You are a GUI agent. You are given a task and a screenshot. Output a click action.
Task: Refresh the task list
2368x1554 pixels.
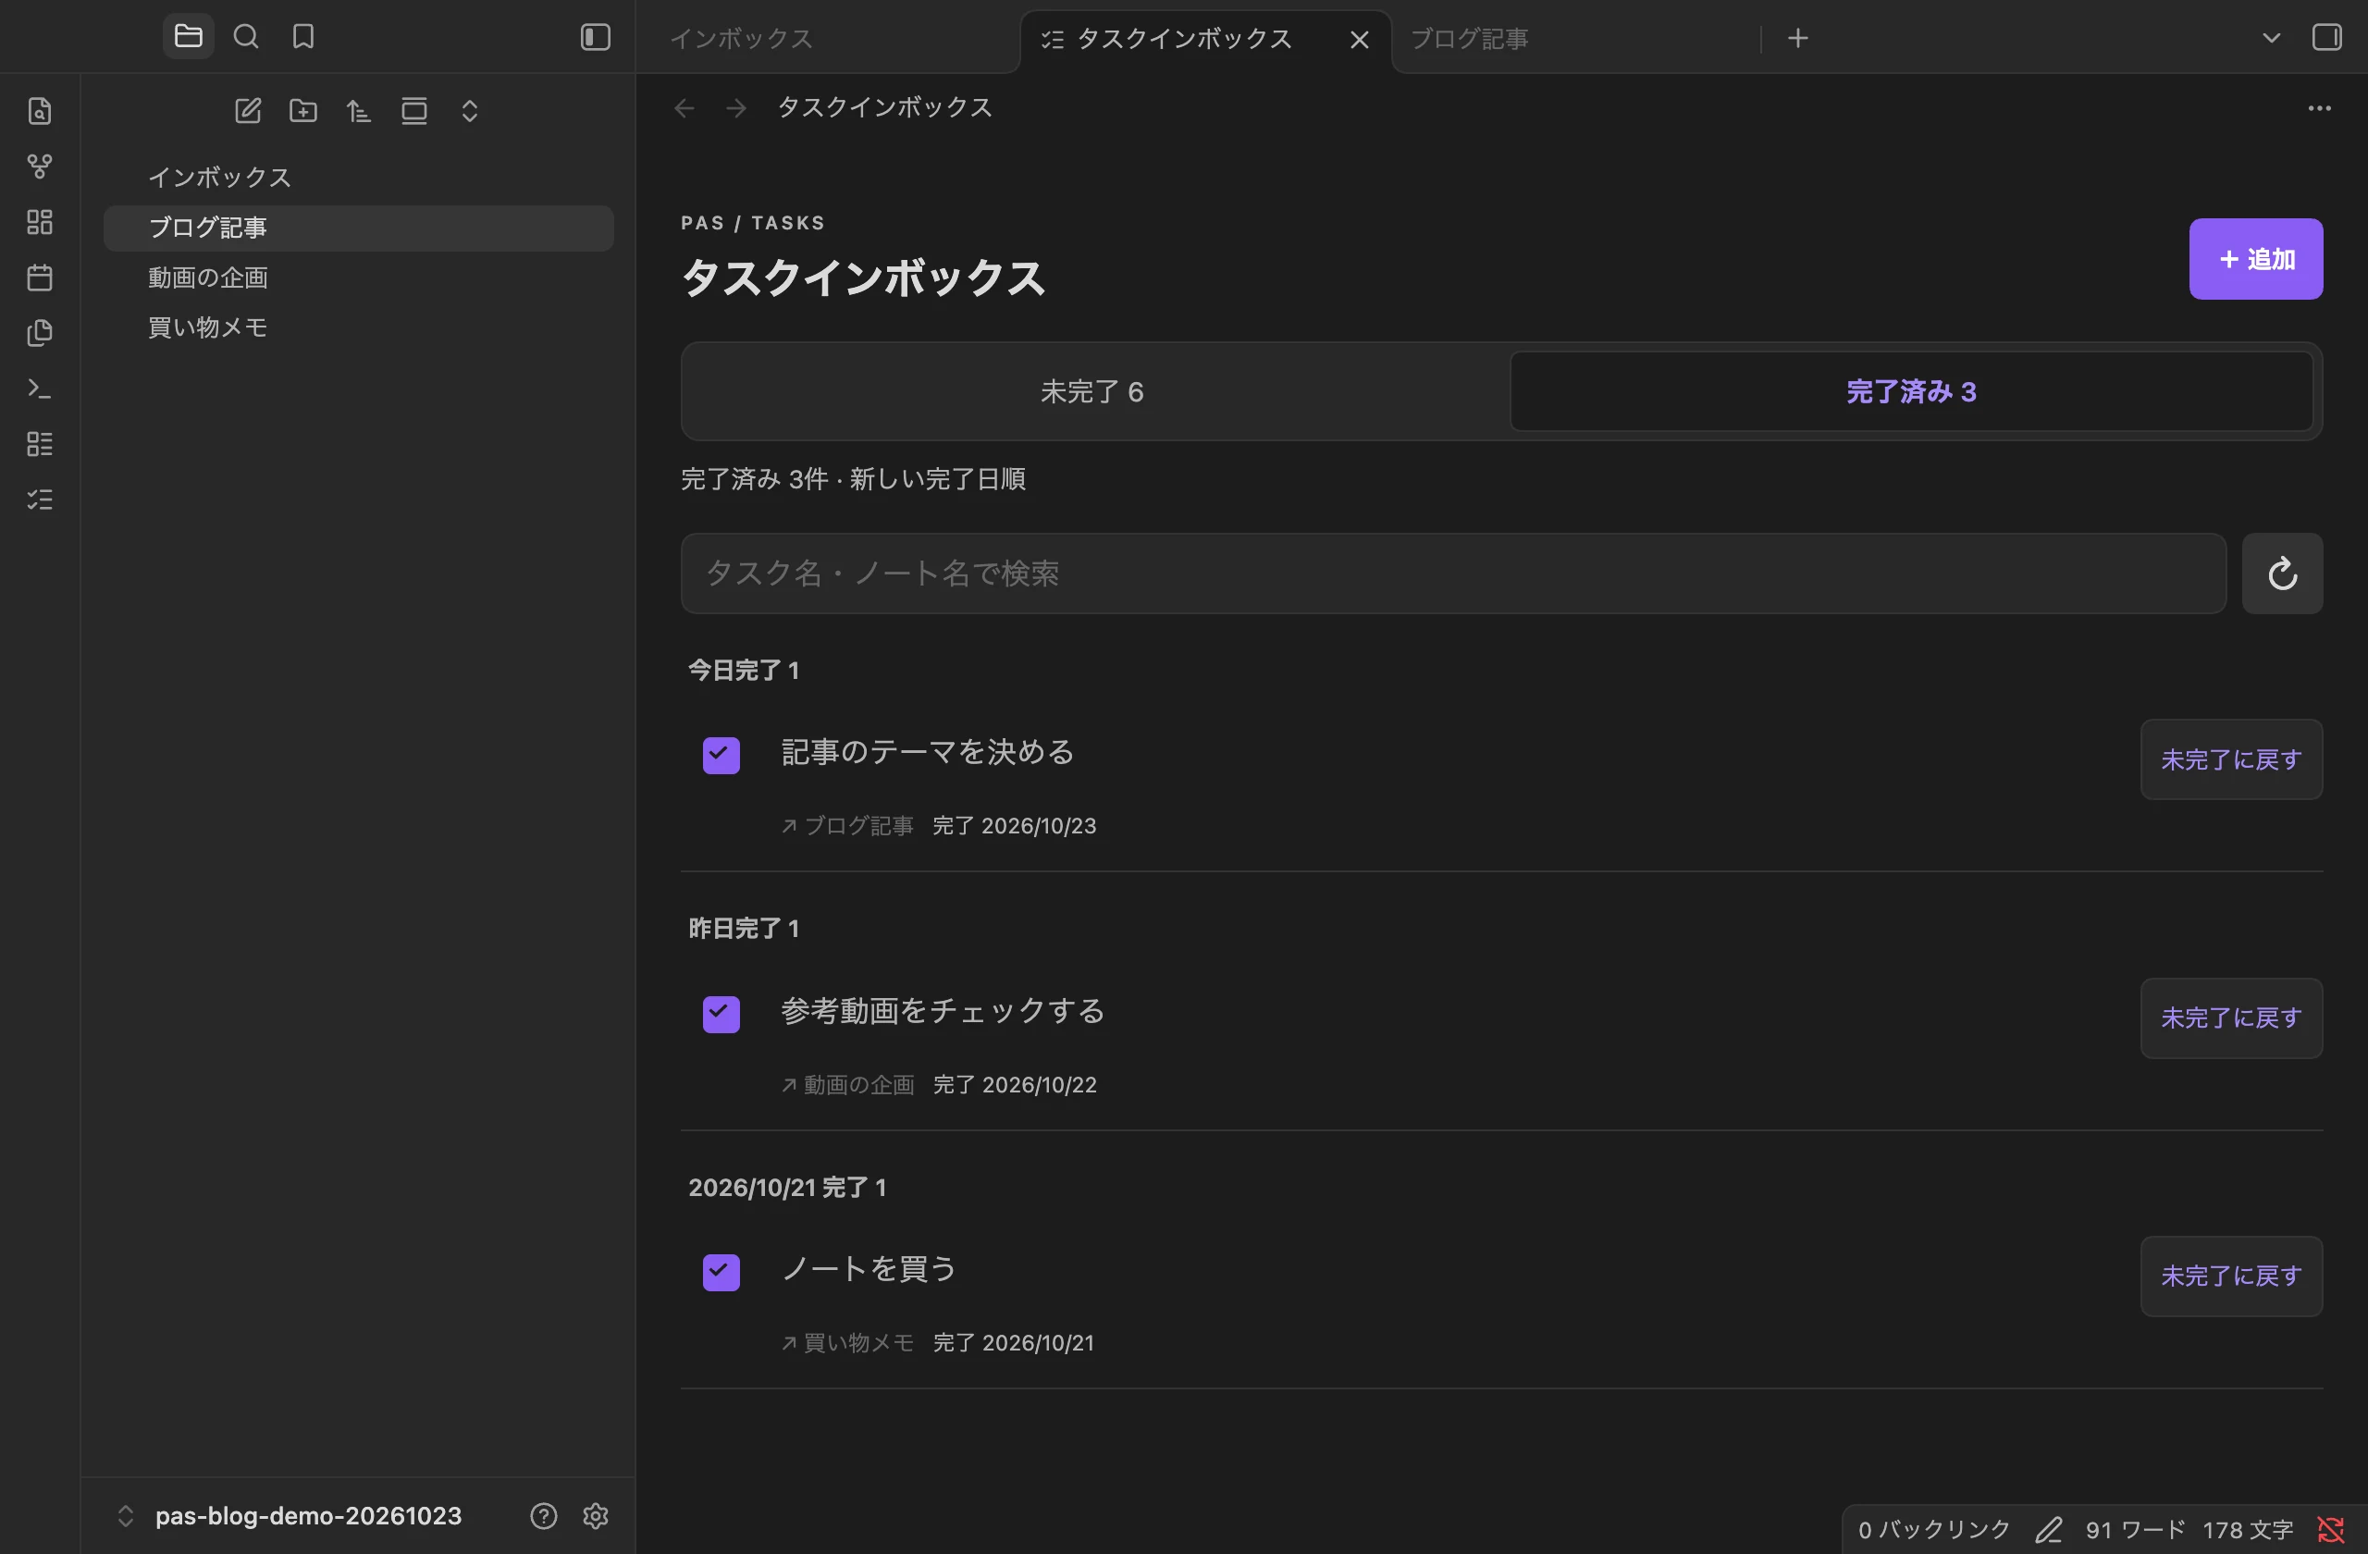(x=2282, y=573)
